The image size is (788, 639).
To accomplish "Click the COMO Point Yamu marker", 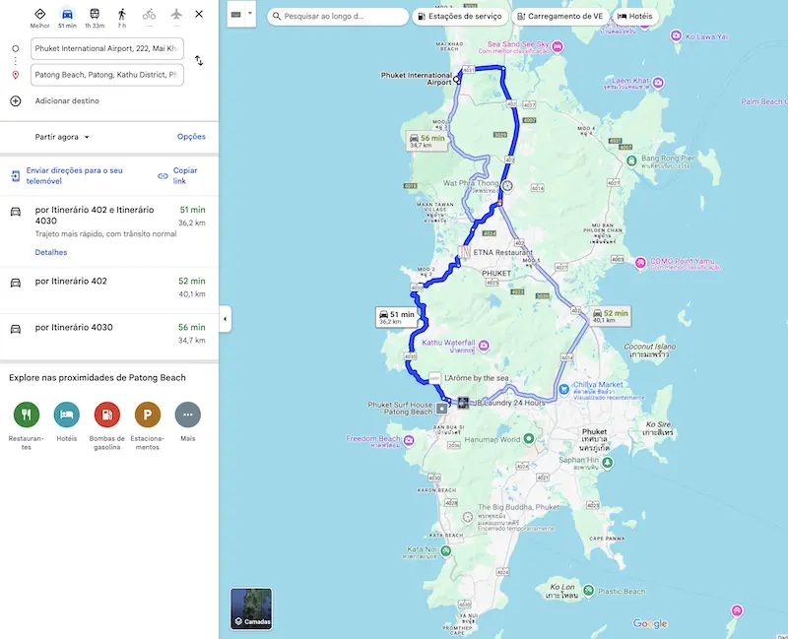I will pos(640,263).
